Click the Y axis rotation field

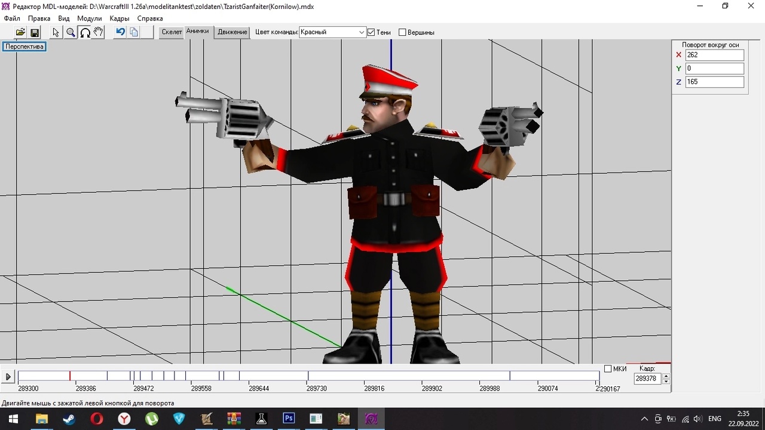coord(714,69)
